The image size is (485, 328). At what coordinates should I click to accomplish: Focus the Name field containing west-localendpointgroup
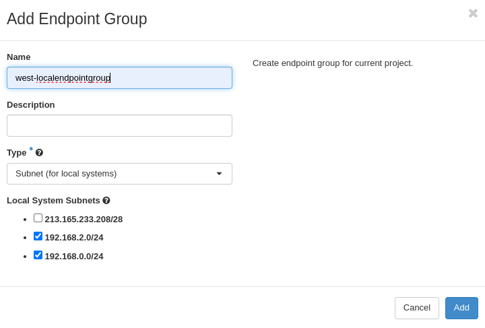coord(119,78)
